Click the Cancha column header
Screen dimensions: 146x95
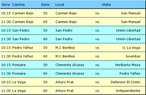[x=18, y=4]
